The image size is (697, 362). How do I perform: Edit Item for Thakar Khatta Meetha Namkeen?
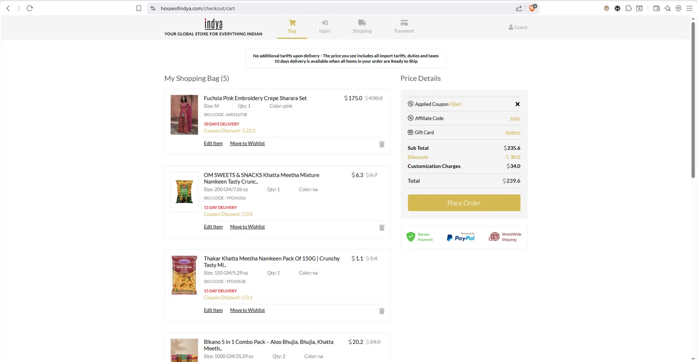pos(213,310)
